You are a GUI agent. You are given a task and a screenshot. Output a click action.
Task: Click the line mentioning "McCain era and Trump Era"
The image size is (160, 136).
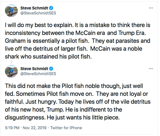click(x=75, y=33)
